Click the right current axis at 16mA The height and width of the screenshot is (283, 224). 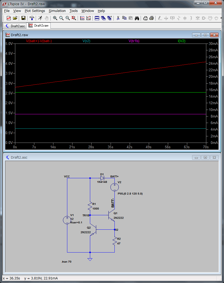(x=213, y=90)
